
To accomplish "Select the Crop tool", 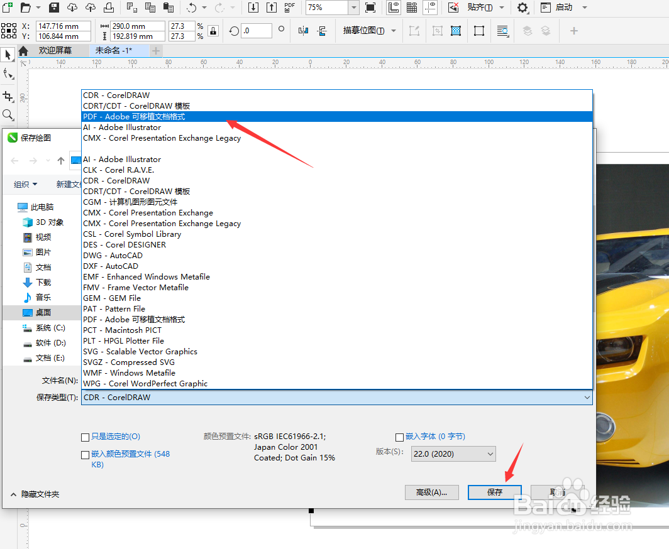I will tap(8, 97).
